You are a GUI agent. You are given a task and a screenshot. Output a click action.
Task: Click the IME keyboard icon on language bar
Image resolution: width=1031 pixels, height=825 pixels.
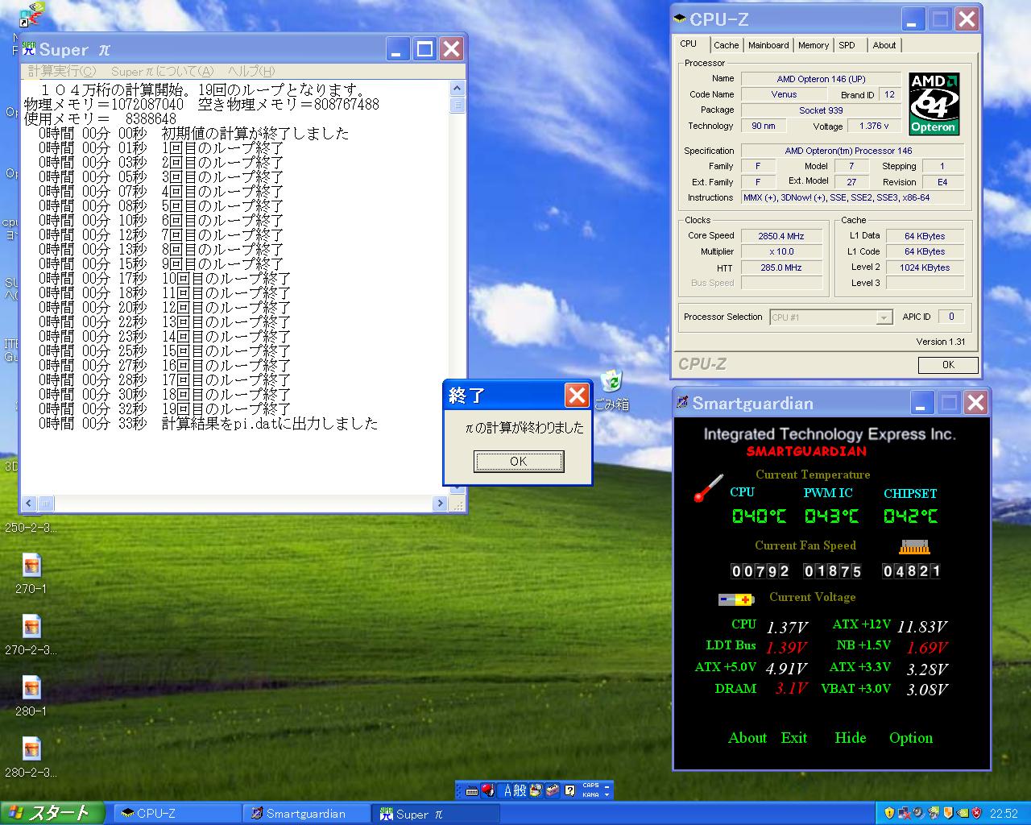click(x=472, y=790)
